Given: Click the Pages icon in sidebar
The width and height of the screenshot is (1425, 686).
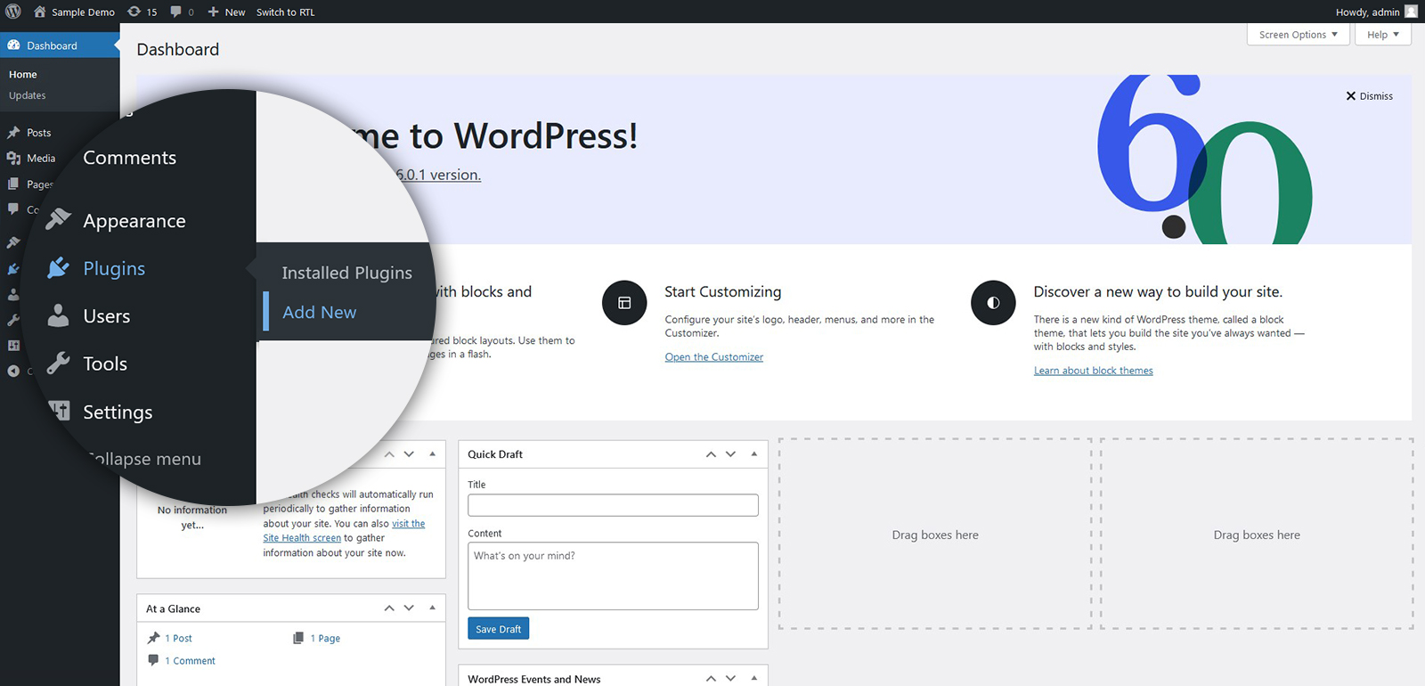Looking at the screenshot, I should point(13,184).
